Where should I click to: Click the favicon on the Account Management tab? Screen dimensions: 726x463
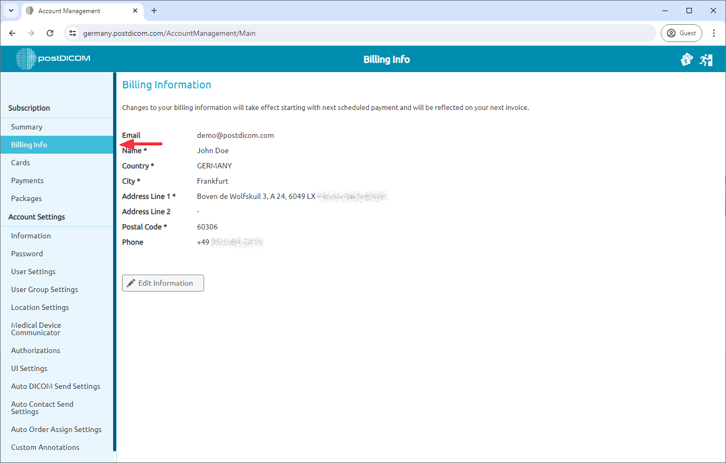[x=29, y=11]
